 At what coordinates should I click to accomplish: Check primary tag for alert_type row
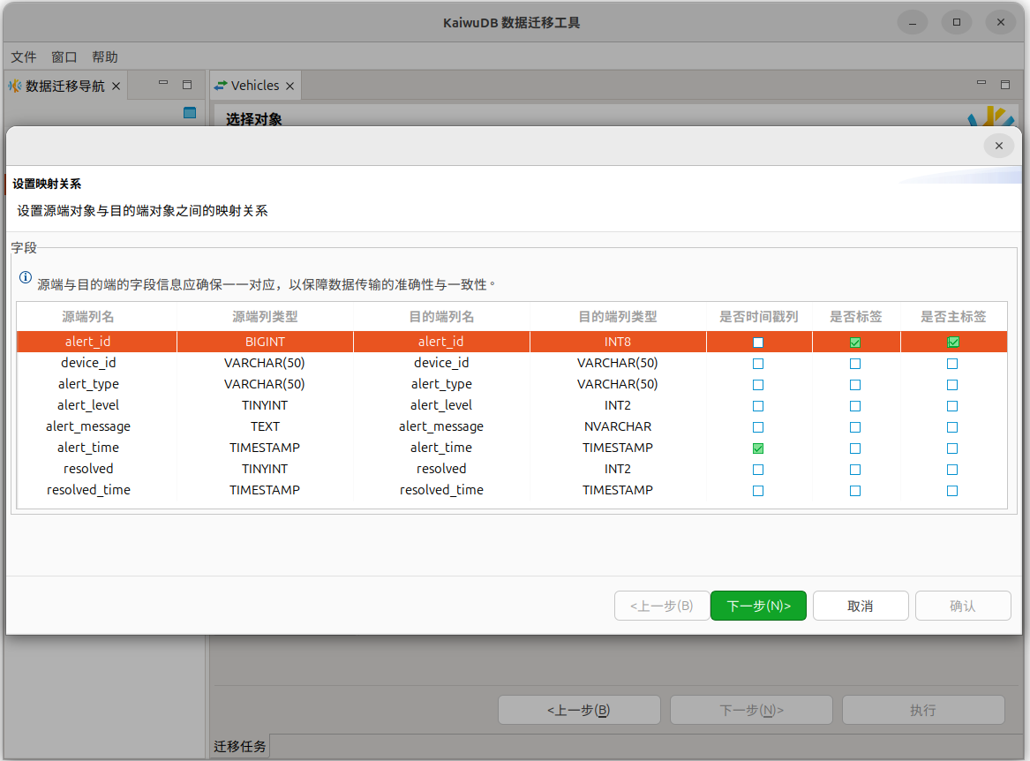tap(952, 385)
